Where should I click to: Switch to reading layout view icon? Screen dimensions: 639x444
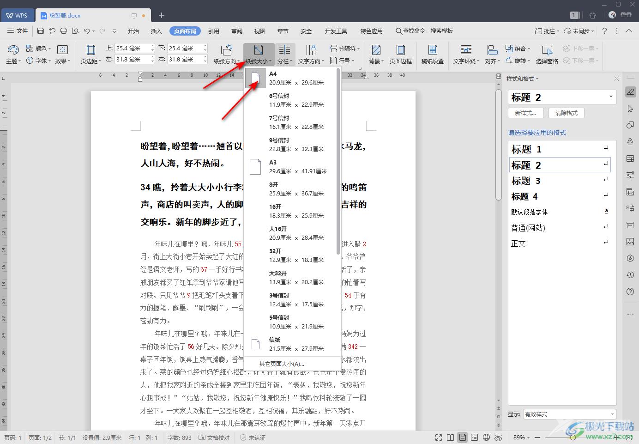(x=451, y=438)
